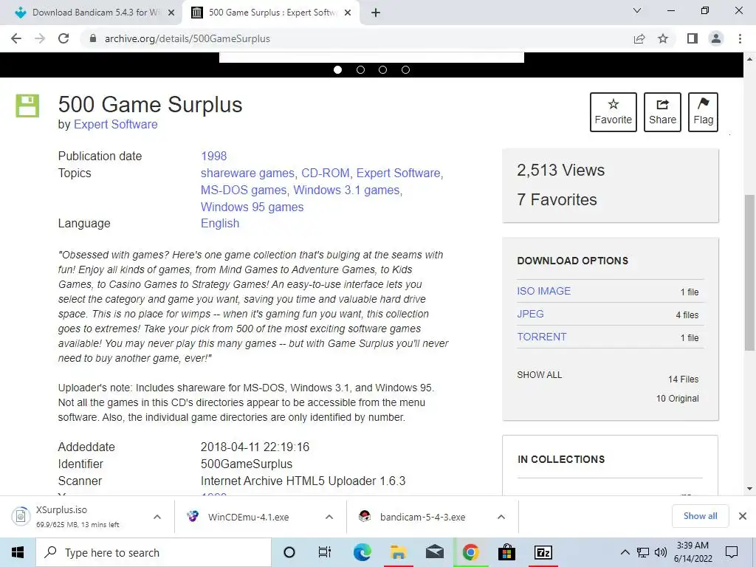
Task: Open the 1998 publication date link
Action: (213, 157)
